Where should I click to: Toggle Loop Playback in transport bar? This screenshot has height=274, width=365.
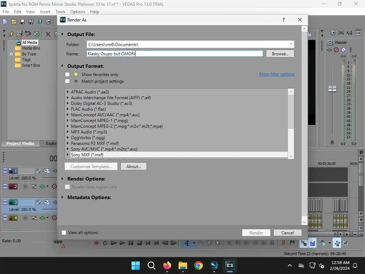click(x=105, y=243)
